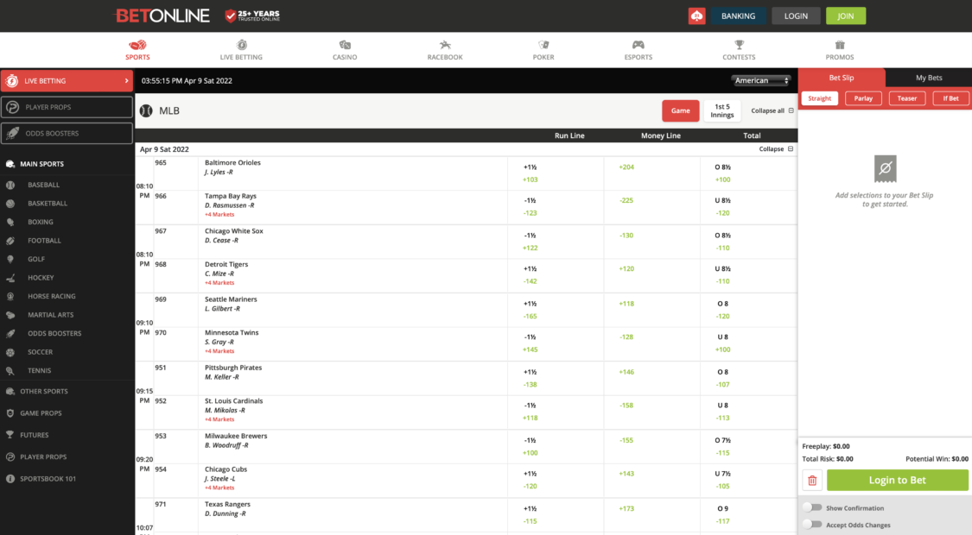This screenshot has width=972, height=535.
Task: Pick Texas Rangers money line +173
Action: click(x=626, y=508)
